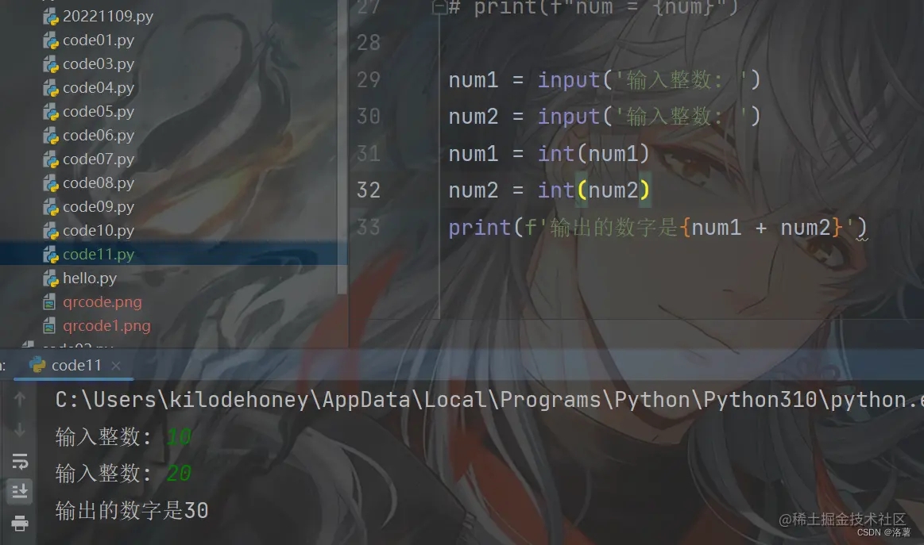Viewport: 924px width, 545px height.
Task: Click the project tree vertical scrollbar
Action: (342, 147)
